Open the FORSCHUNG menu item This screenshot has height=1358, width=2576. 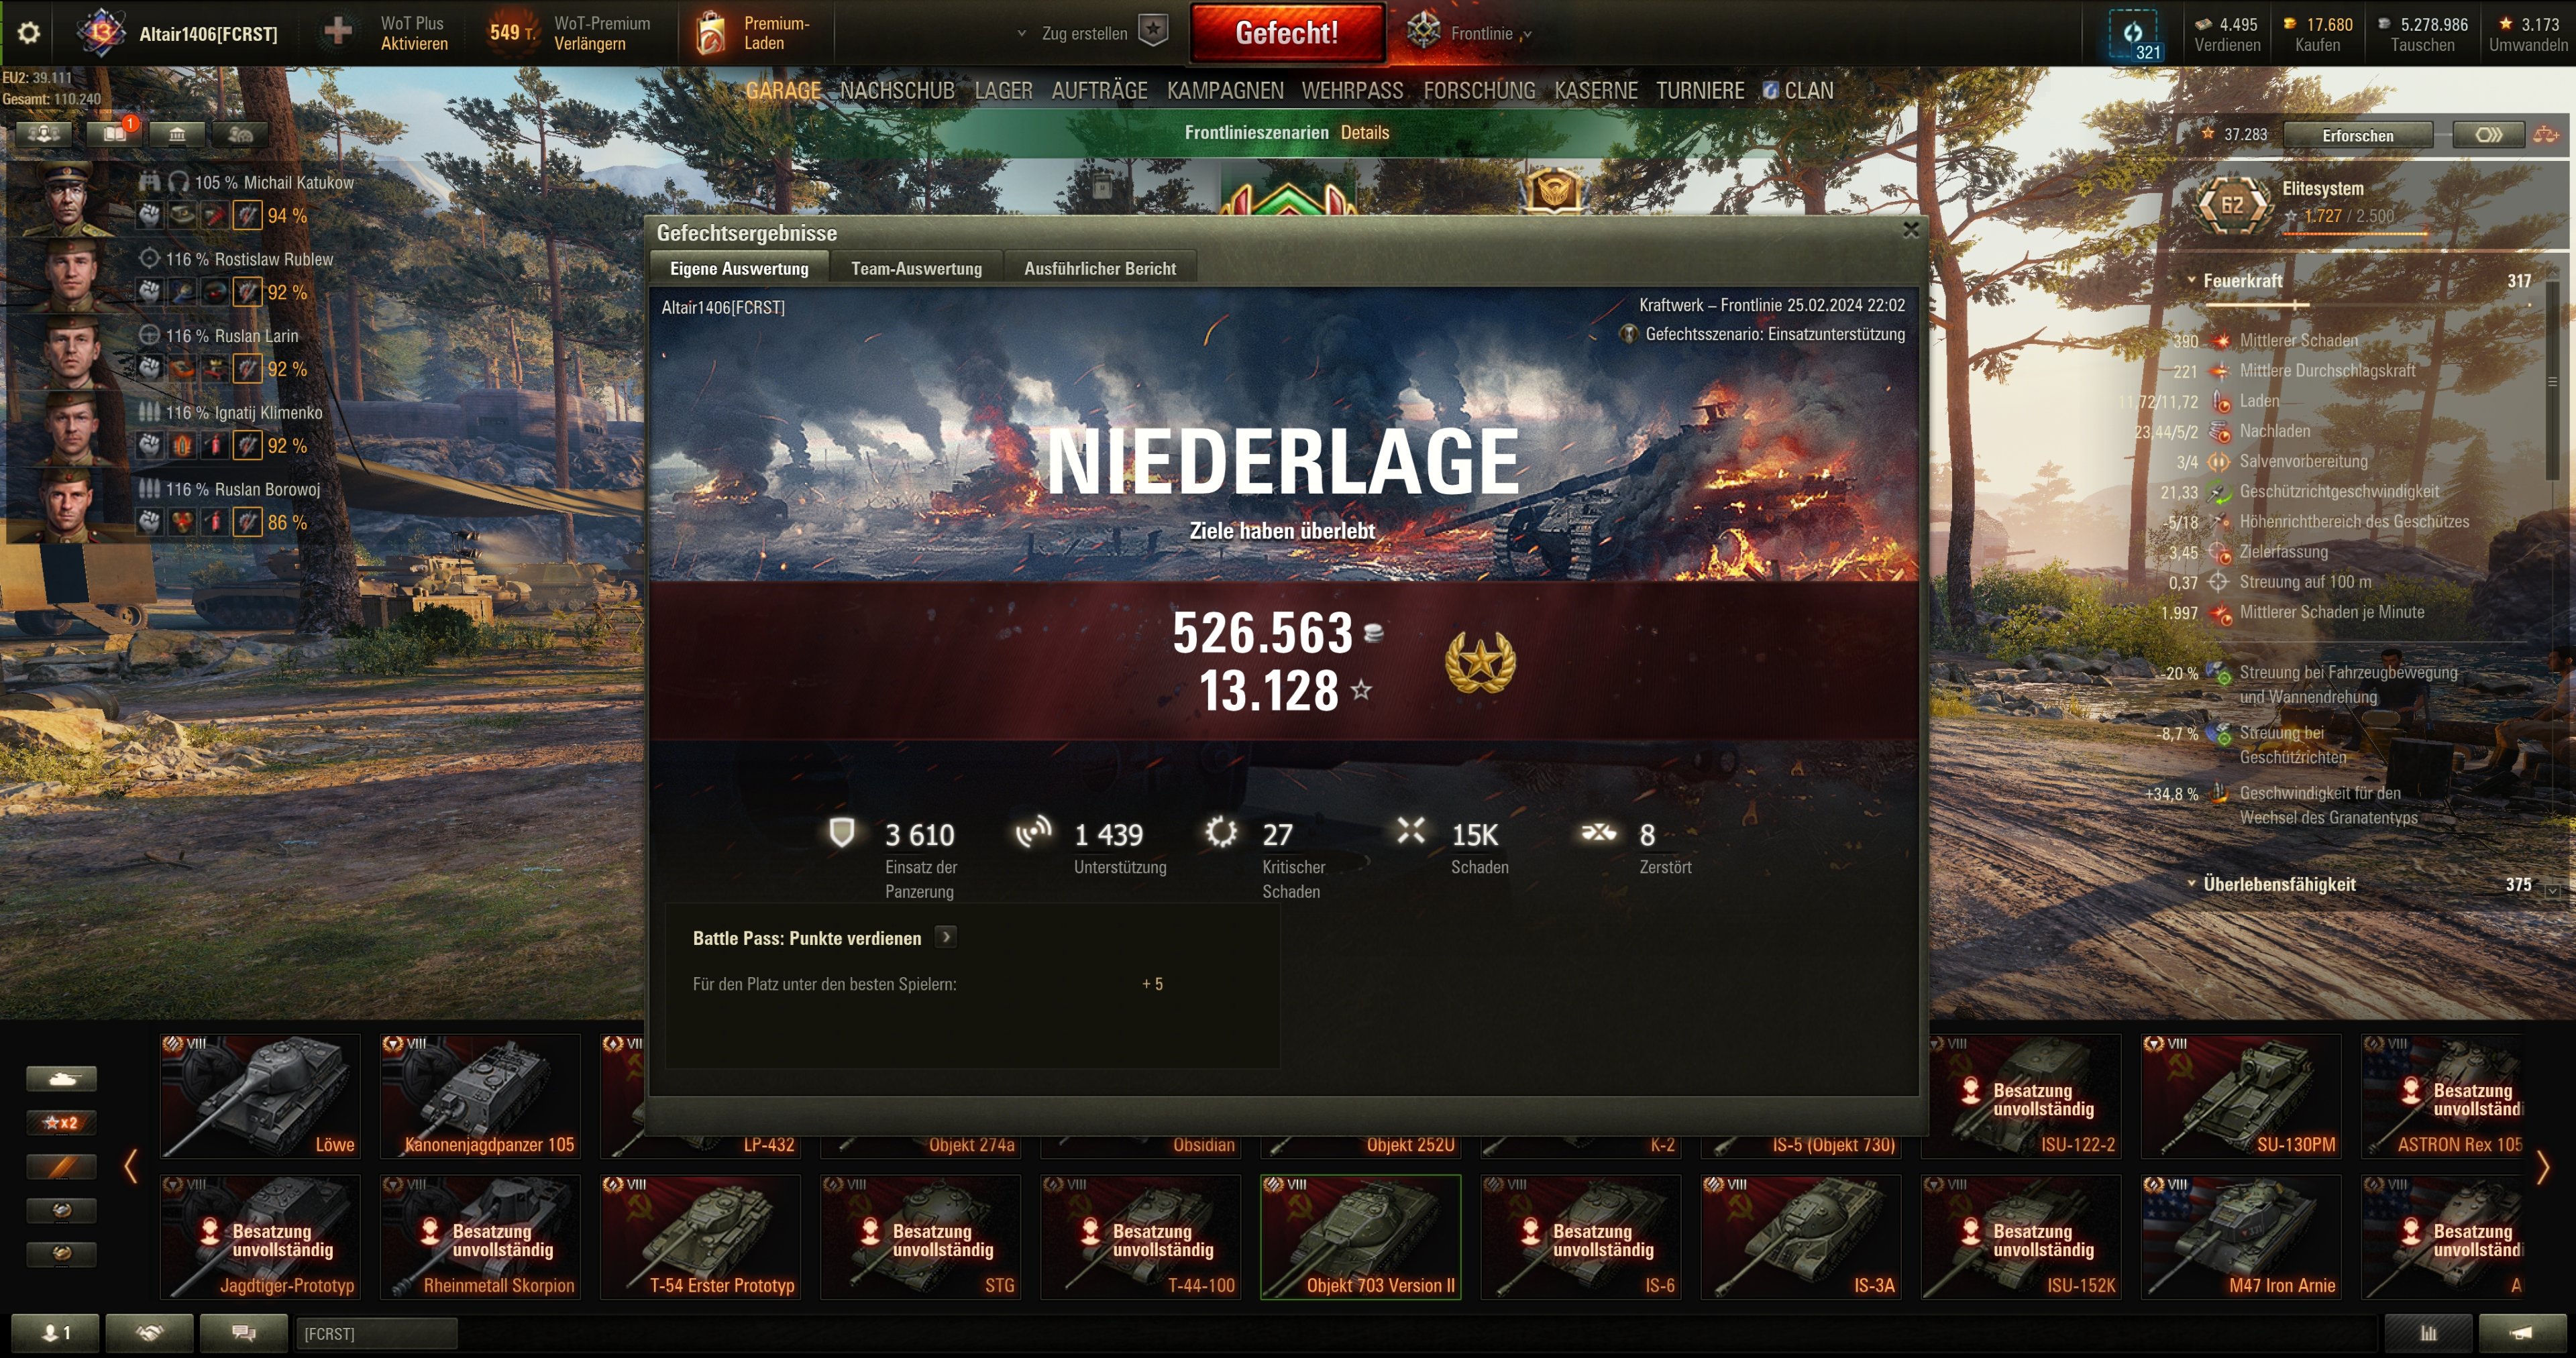tap(1479, 91)
